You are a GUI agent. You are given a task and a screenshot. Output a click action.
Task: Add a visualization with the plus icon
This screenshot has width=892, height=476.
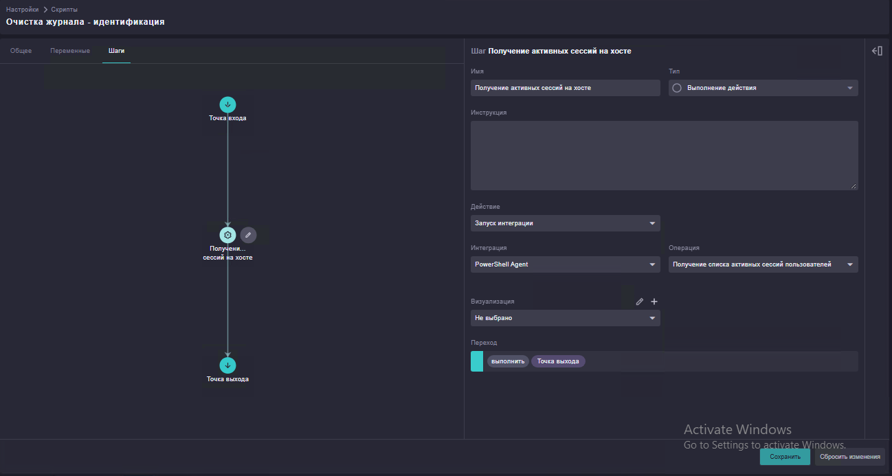coord(654,302)
